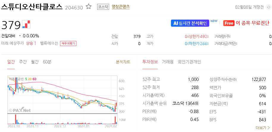This screenshot has width=272, height=132.
Task: Refresh quote with circular arrow icon
Action: click(x=268, y=7)
